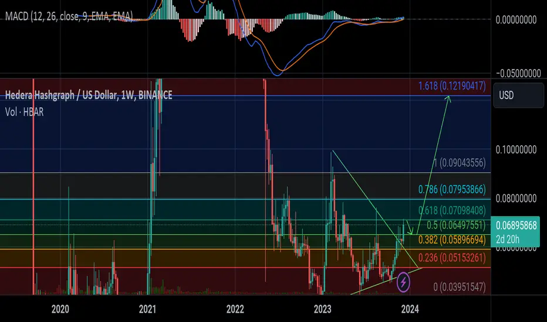547x322 pixels.
Task: Click the 0.08000000 price axis value
Action: [516, 198]
